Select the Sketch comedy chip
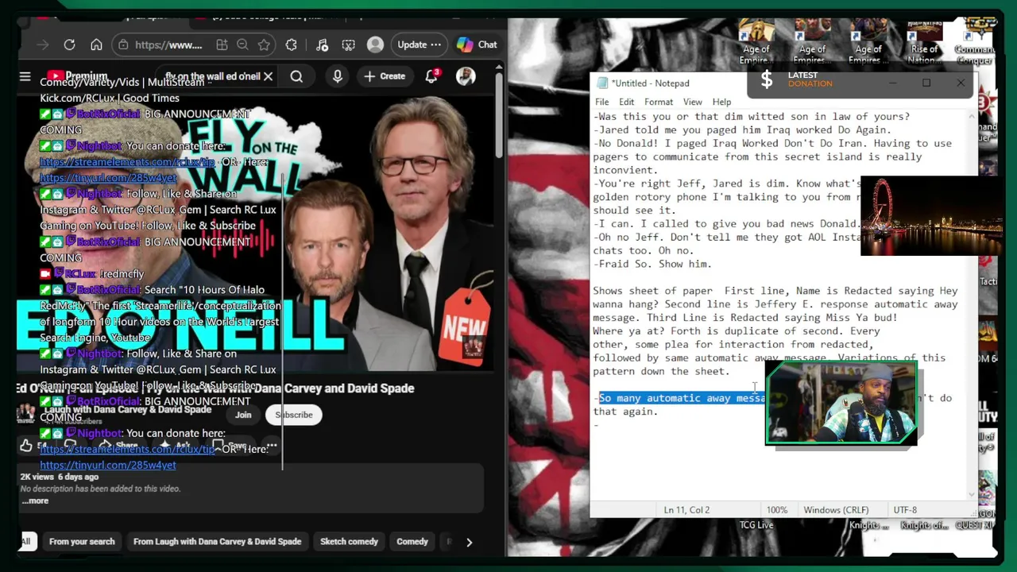1017x572 pixels. (x=349, y=542)
